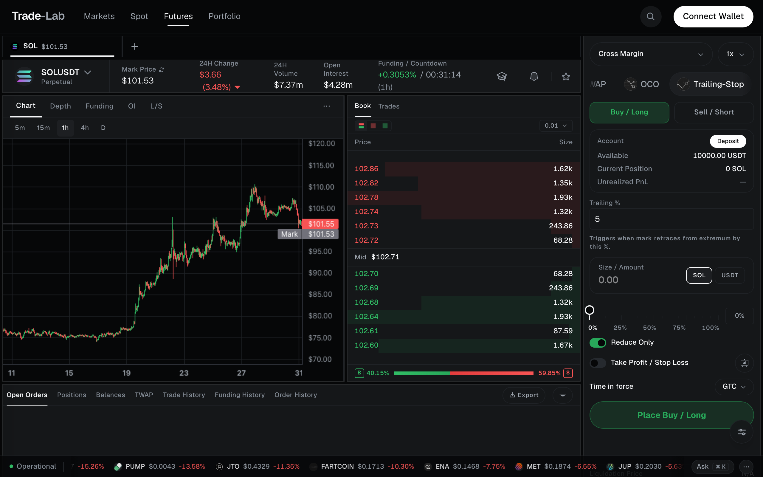Open the Cross Margin dropdown
Image resolution: width=763 pixels, height=477 pixels.
pos(651,54)
